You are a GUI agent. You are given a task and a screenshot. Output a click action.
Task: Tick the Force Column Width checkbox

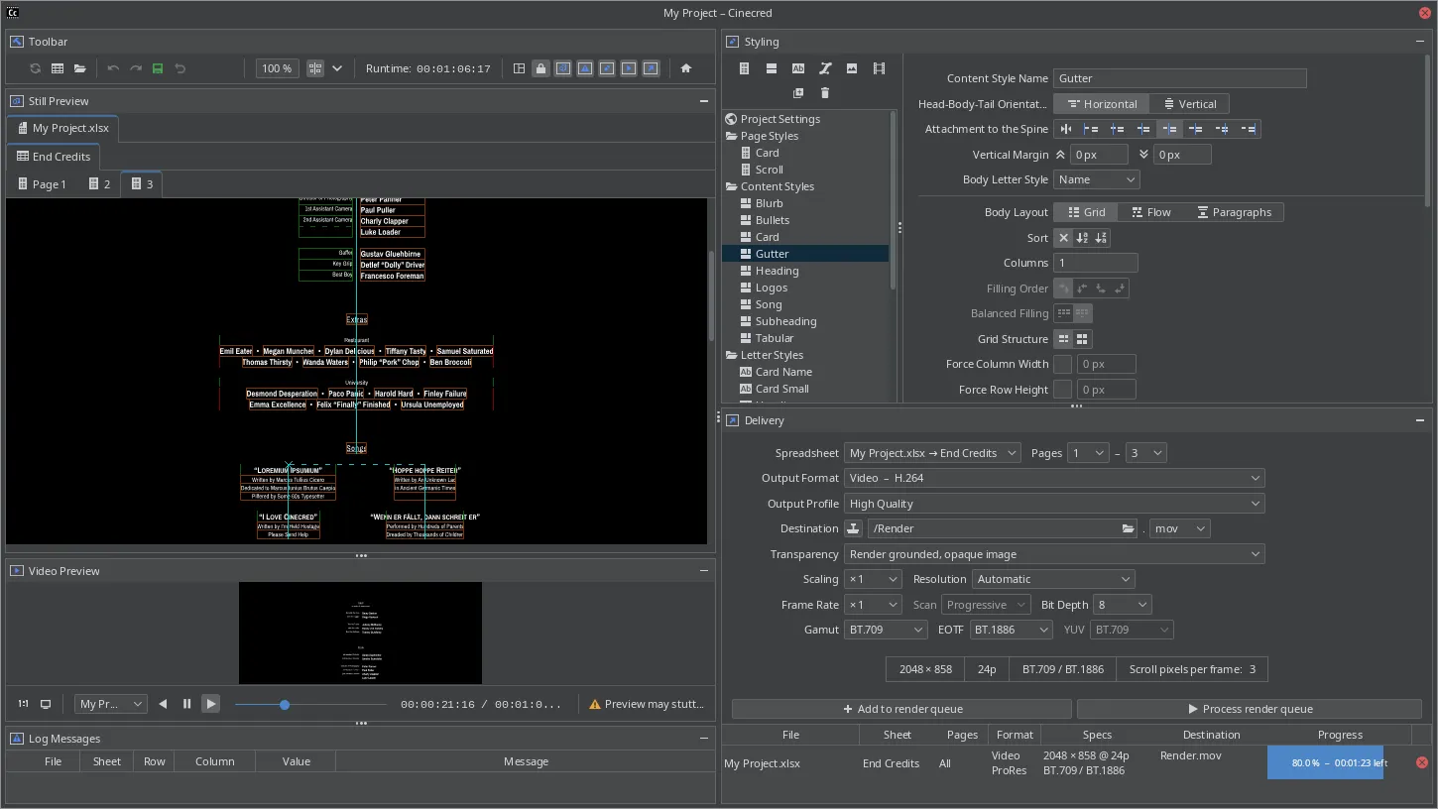point(1062,364)
